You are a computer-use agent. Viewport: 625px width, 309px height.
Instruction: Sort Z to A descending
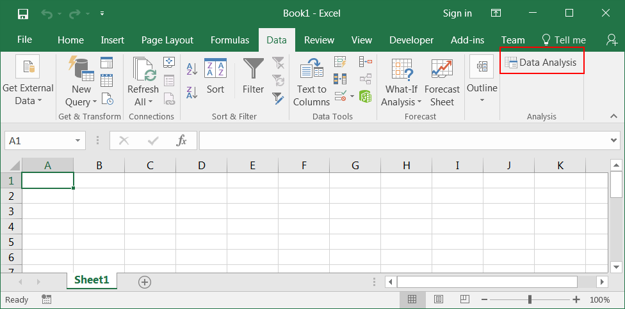tap(192, 92)
